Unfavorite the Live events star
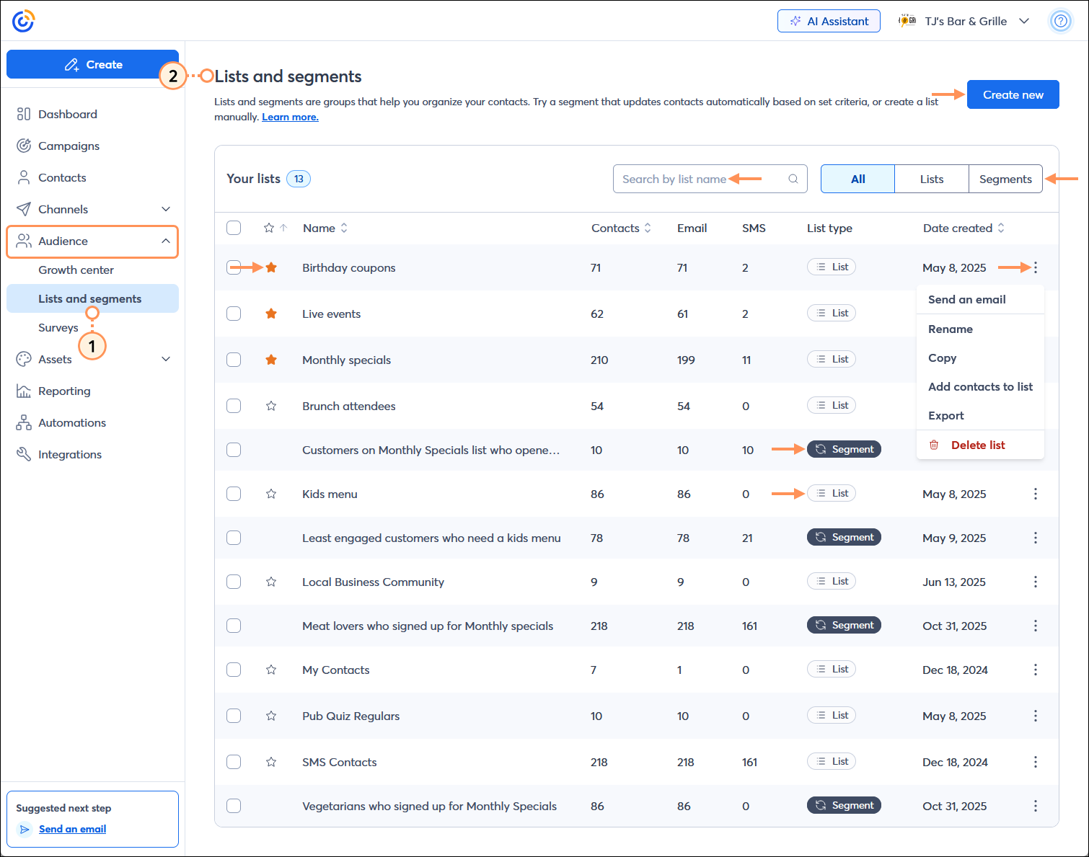Image resolution: width=1089 pixels, height=857 pixels. coord(271,314)
